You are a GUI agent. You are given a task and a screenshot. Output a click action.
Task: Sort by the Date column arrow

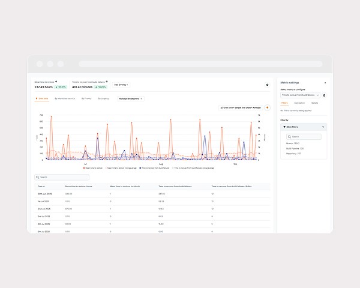tap(44, 187)
